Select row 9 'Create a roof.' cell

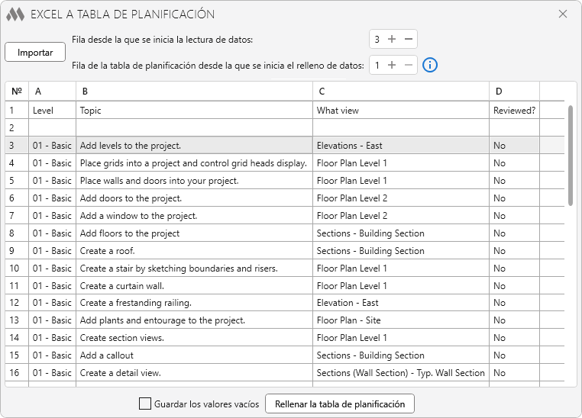pyautogui.click(x=194, y=251)
